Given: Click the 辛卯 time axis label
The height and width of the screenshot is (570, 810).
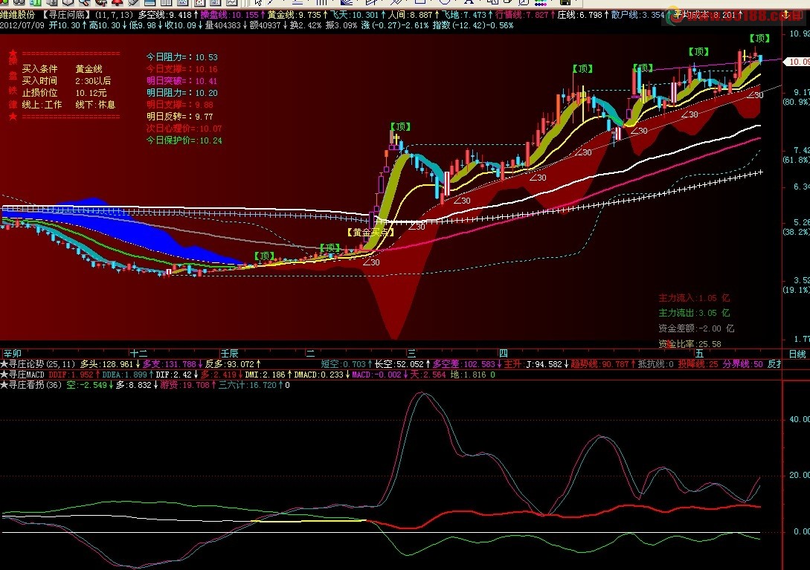Looking at the screenshot, I should coord(13,354).
